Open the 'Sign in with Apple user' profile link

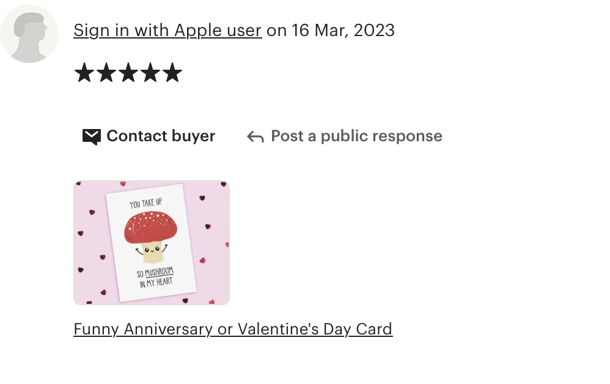tap(167, 31)
